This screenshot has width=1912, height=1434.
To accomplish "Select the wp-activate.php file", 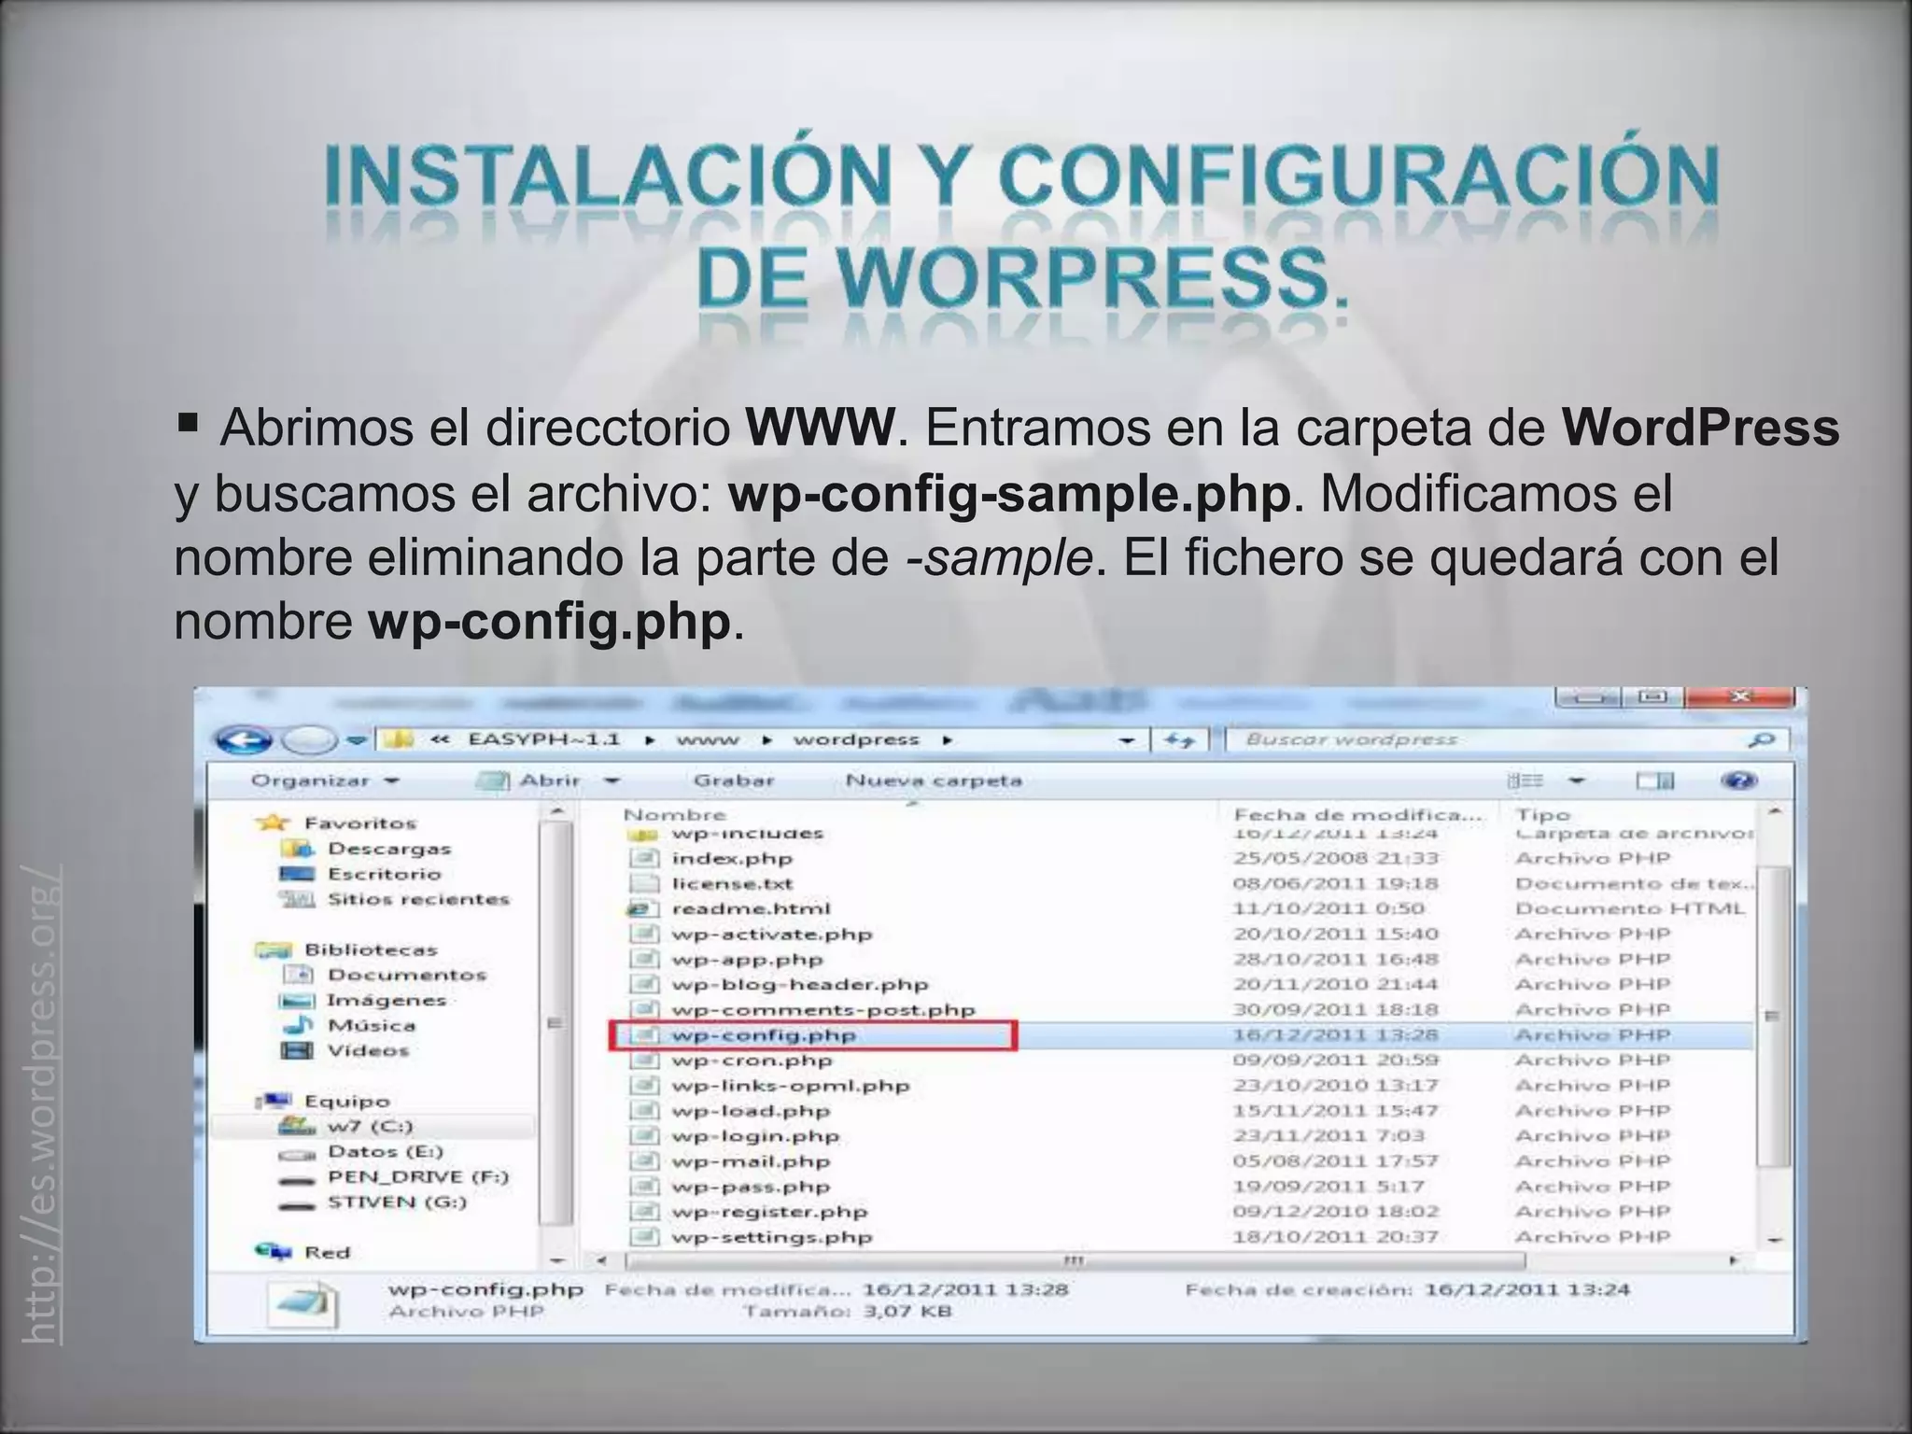I will click(771, 934).
